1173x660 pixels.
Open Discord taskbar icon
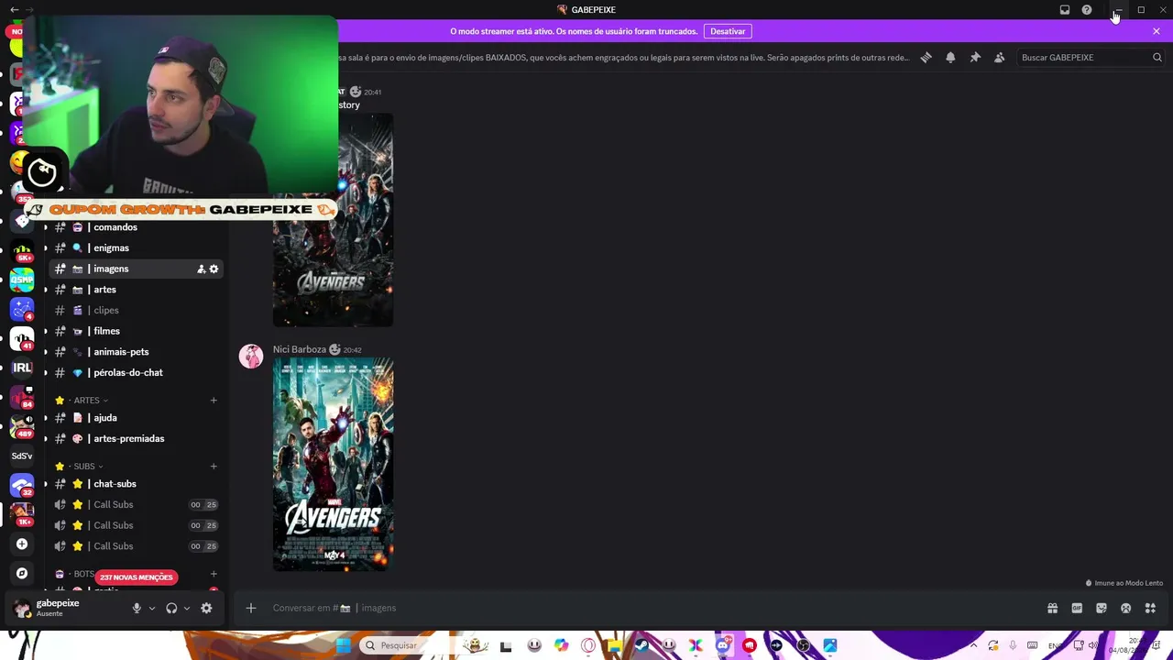pyautogui.click(x=723, y=645)
